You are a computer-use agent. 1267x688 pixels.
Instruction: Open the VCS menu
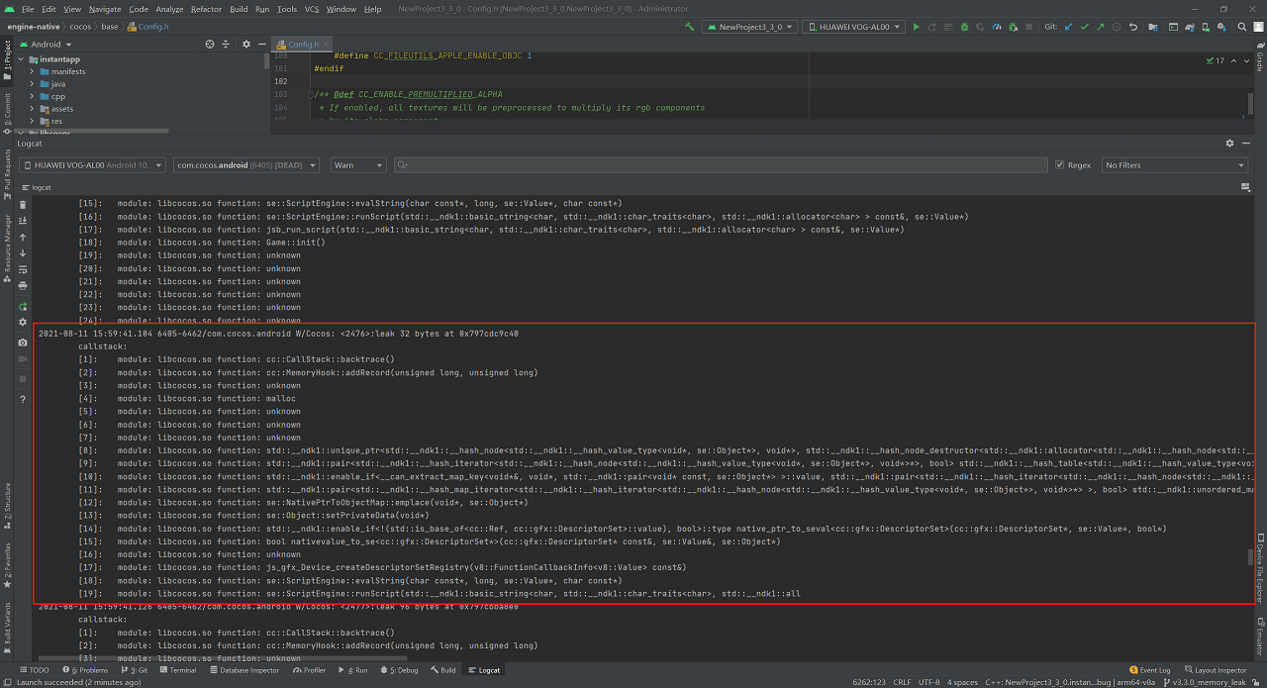click(x=311, y=7)
